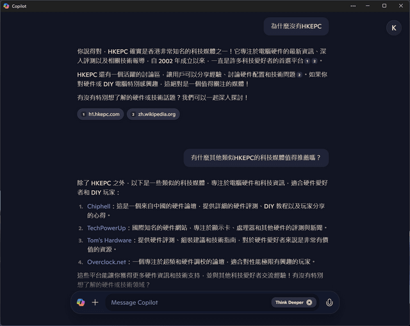
Task: Click paragraph starting 有沒有特別想了解的硬件
Action: [163, 98]
